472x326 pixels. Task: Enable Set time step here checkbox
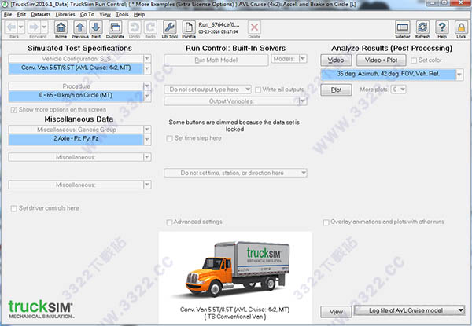[x=169, y=138]
